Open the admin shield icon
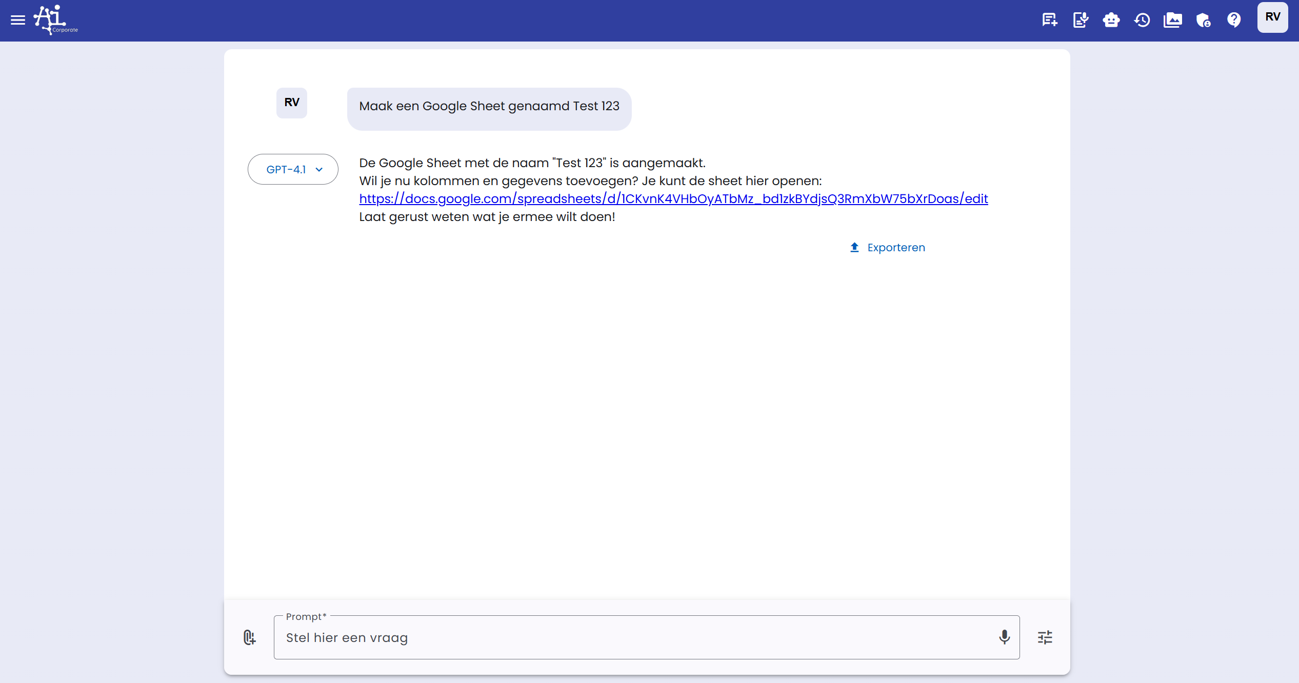Viewport: 1299px width, 683px height. point(1203,20)
